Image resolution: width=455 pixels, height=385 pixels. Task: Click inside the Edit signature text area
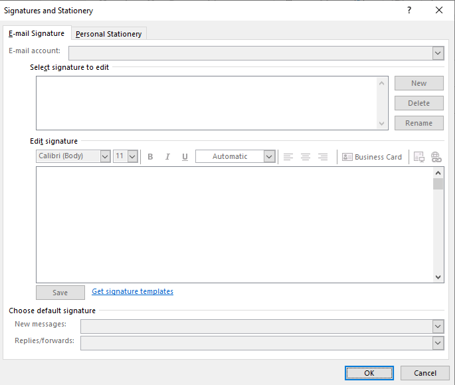234,225
